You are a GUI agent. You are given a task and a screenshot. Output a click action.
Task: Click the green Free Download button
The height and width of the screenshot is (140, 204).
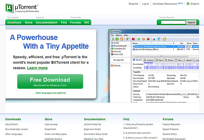click(x=50, y=82)
